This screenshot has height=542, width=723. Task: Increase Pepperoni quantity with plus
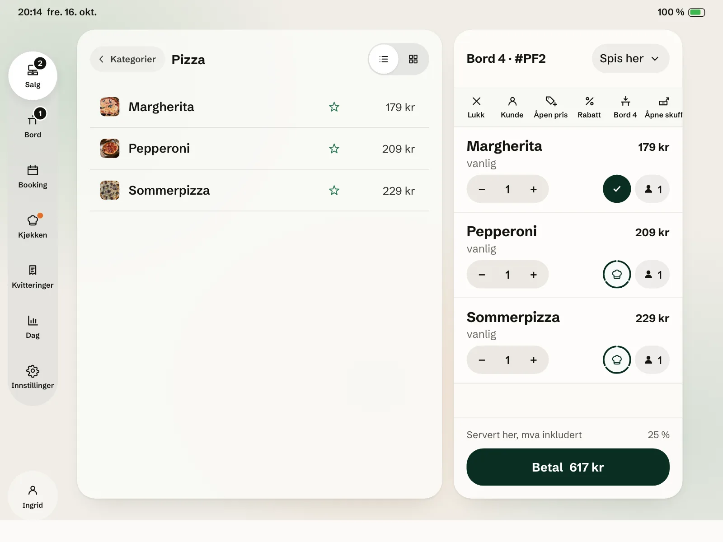point(533,275)
